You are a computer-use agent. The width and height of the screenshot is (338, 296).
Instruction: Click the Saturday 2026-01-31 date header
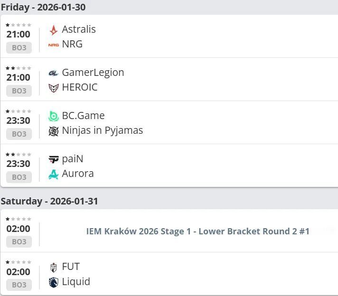(49, 201)
